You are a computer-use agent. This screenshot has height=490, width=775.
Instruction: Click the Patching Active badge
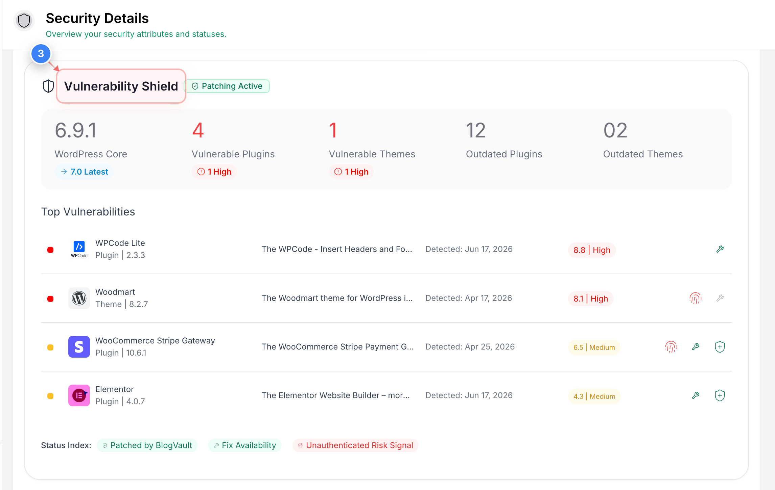[x=227, y=86]
